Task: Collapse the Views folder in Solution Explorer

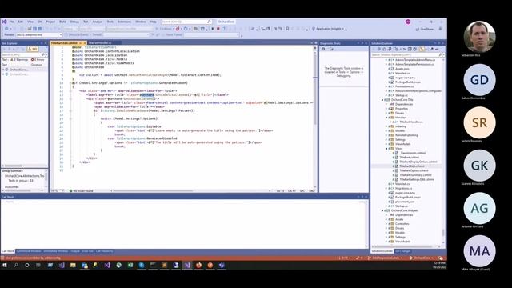Action: pyautogui.click(x=387, y=148)
